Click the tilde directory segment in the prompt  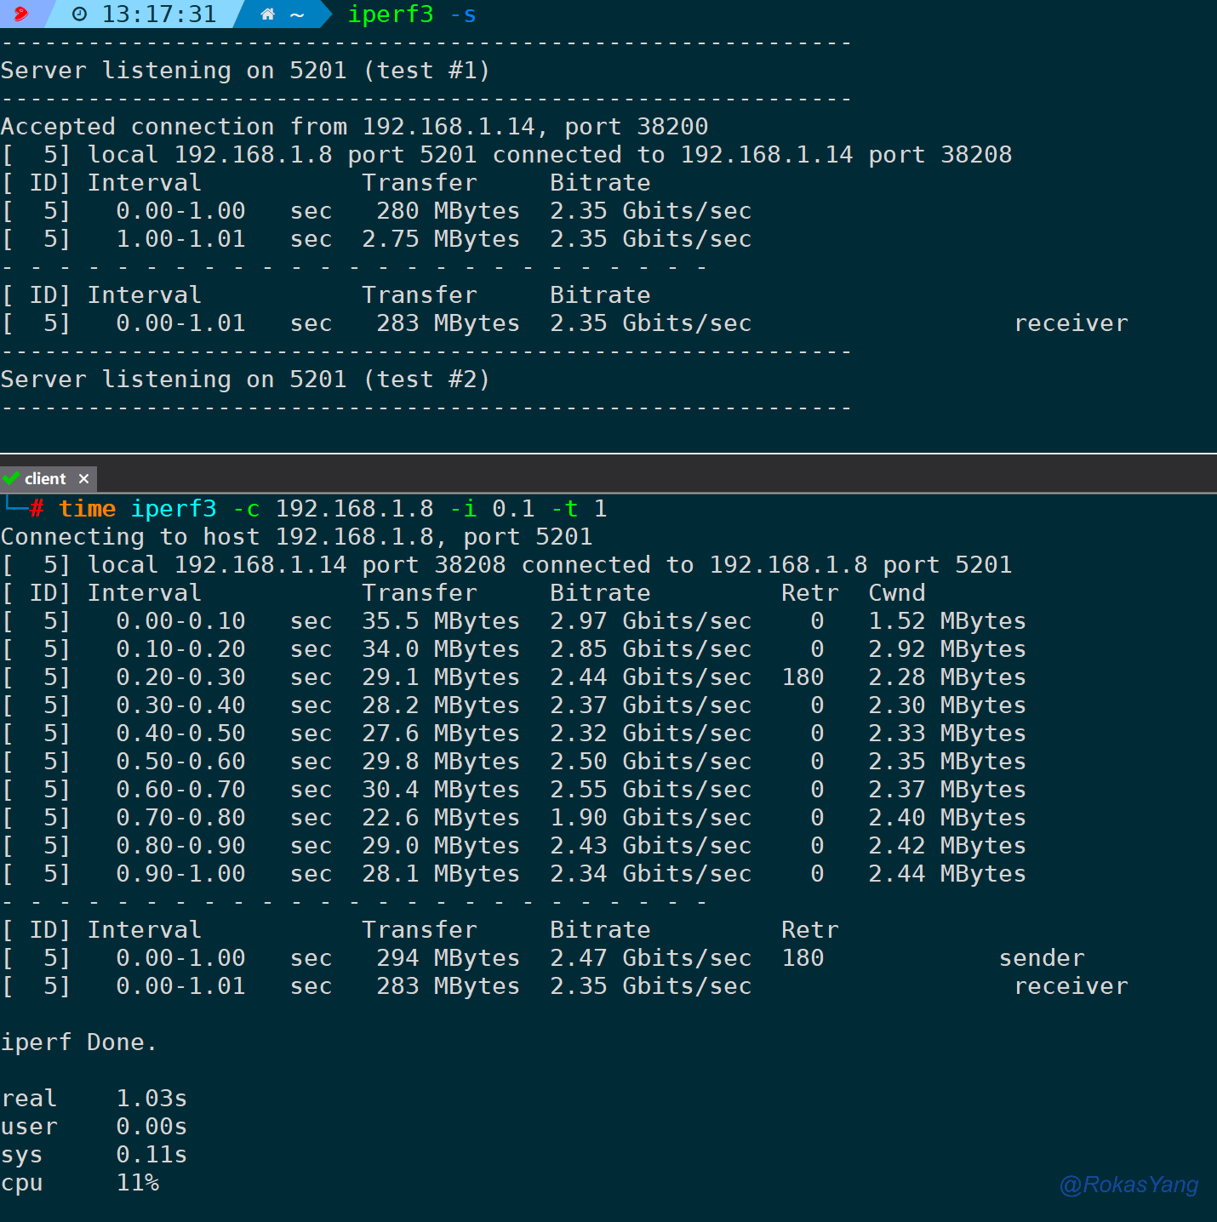coord(297,14)
